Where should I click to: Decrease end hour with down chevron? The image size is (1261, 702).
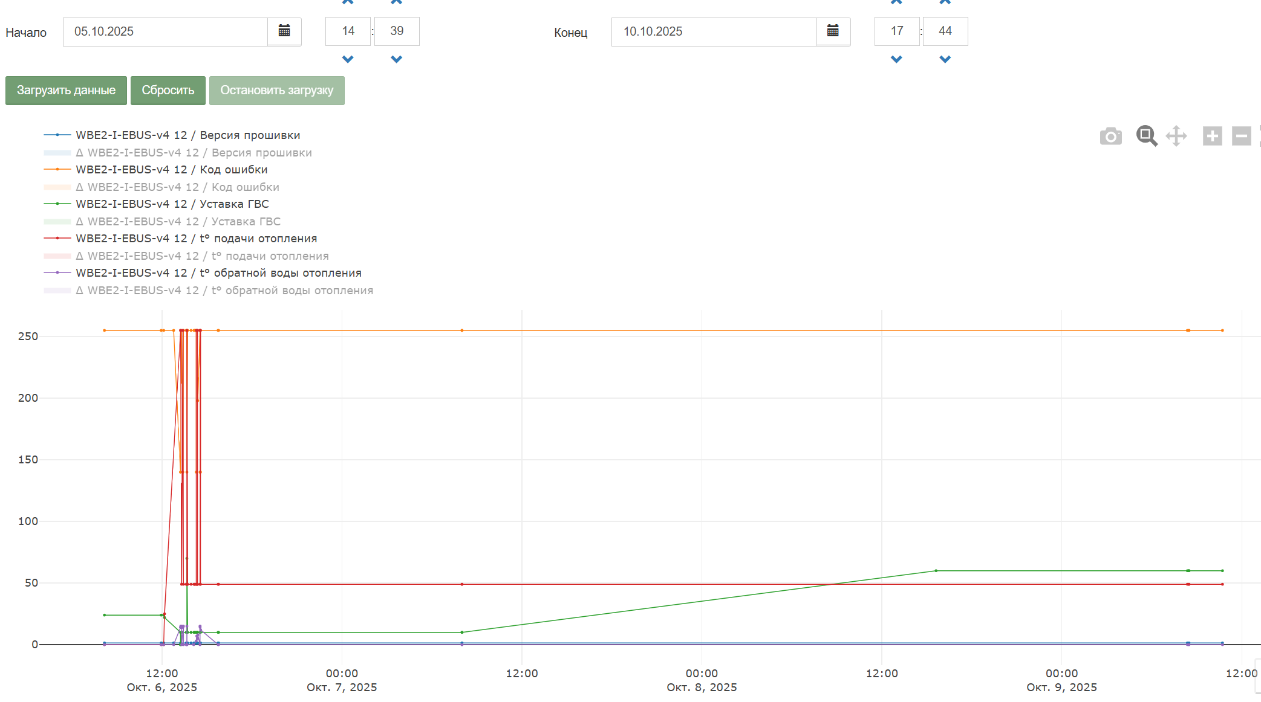pos(896,59)
